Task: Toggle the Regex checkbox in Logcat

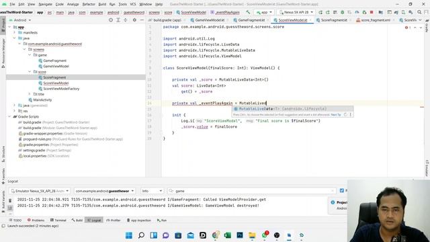Action: pos(342,190)
